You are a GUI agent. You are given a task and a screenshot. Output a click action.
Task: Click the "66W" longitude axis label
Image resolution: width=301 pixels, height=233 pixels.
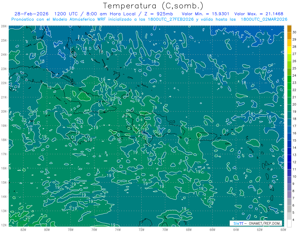pyautogui.click(x=212, y=229)
